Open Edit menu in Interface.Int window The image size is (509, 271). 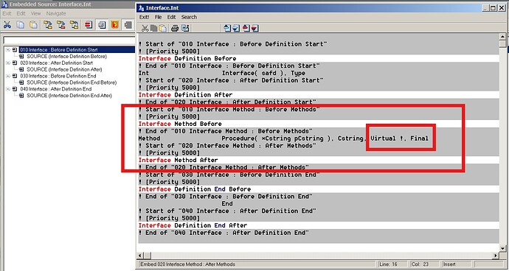click(x=171, y=17)
